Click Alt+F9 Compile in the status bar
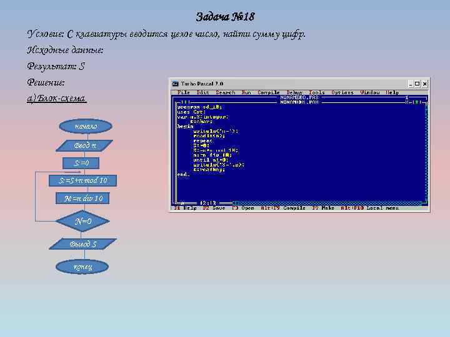 pyautogui.click(x=282, y=208)
